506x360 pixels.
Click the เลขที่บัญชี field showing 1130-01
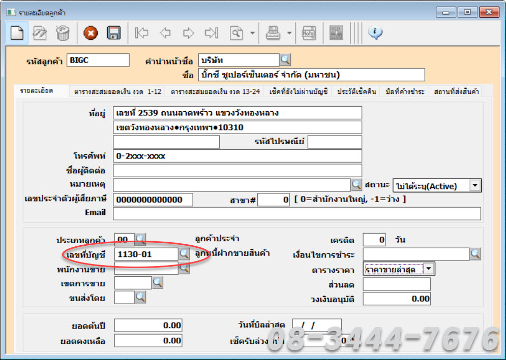(146, 254)
